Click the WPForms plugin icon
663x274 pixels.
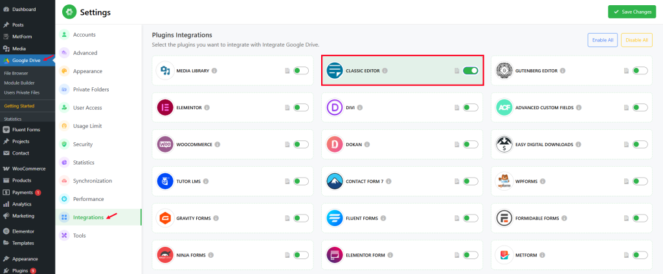(x=504, y=181)
